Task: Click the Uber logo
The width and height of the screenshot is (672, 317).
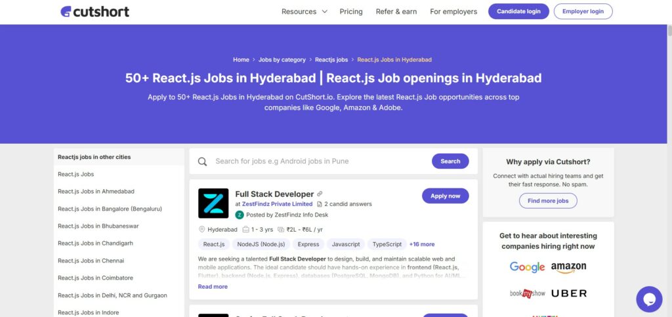Action: coord(569,293)
